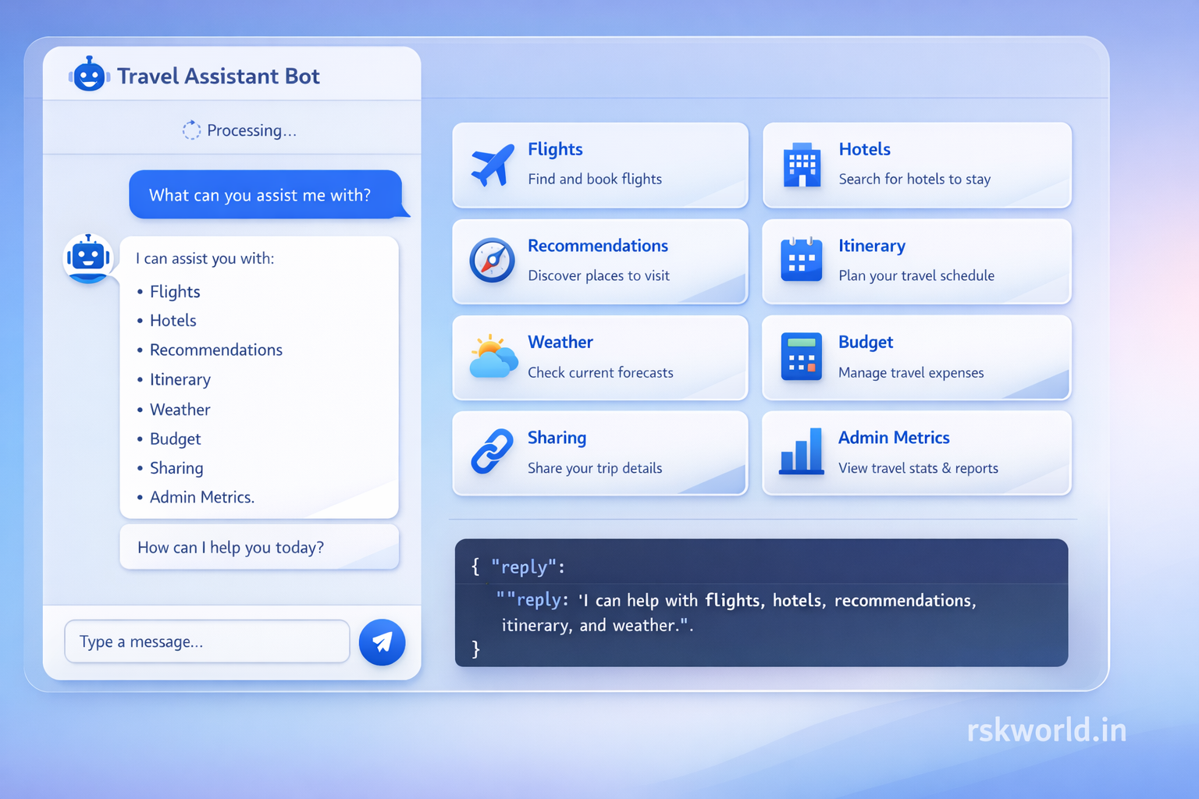Click 'Manage travel expenses' description

click(x=911, y=373)
